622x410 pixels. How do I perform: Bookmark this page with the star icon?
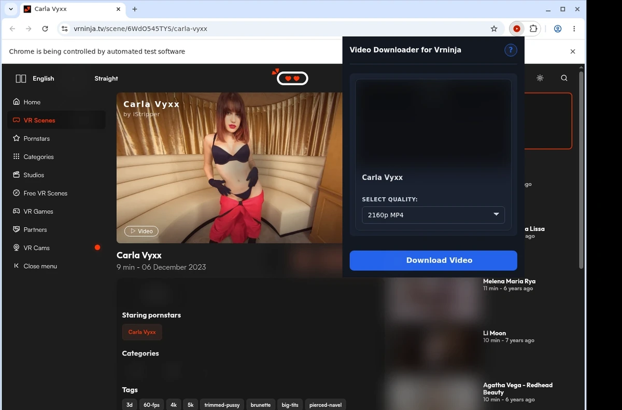pos(494,29)
